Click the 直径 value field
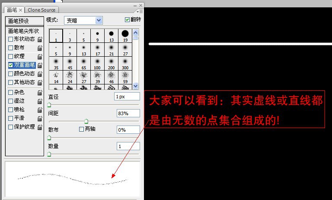This screenshot has width=332, height=200. point(127,97)
